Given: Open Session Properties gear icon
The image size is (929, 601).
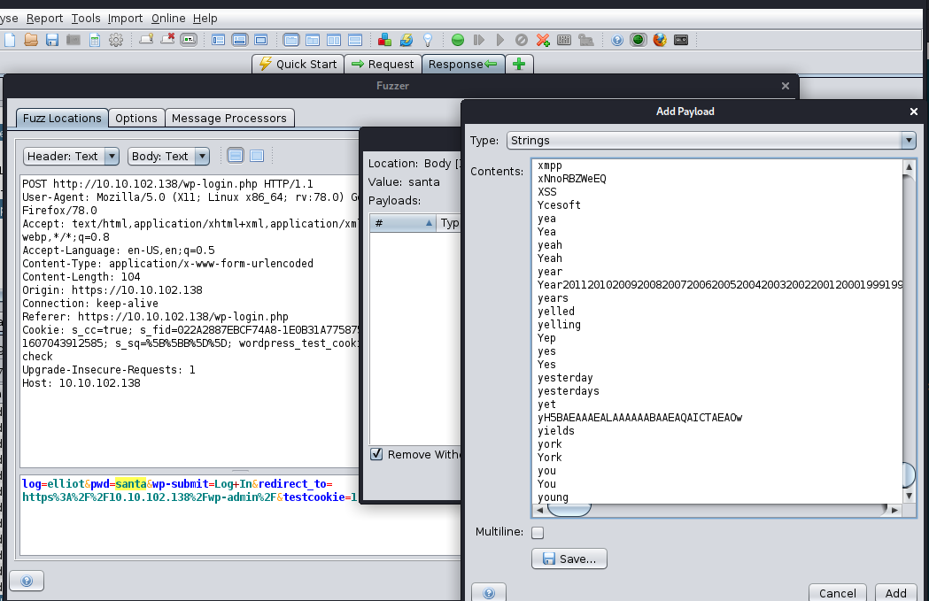Looking at the screenshot, I should coord(116,40).
